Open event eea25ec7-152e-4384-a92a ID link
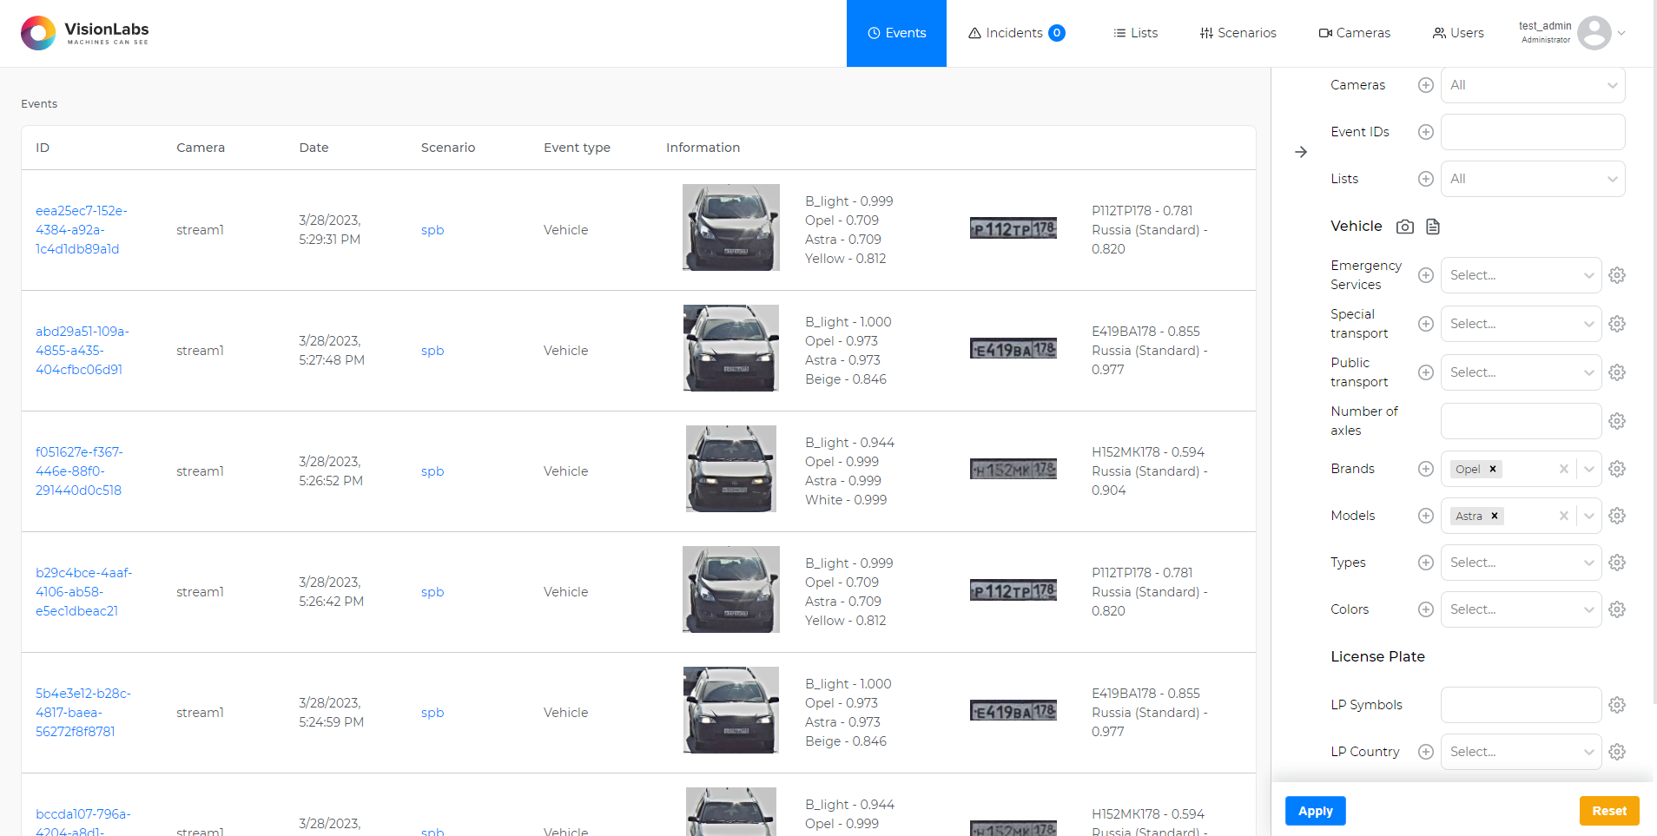The height and width of the screenshot is (836, 1657). 81,230
